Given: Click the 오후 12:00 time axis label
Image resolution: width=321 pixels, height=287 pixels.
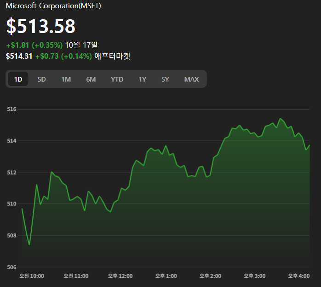Looking at the screenshot, I should [120, 276].
